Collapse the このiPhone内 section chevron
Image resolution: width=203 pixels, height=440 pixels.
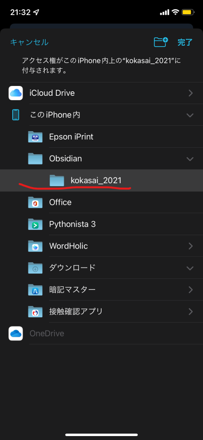click(190, 115)
